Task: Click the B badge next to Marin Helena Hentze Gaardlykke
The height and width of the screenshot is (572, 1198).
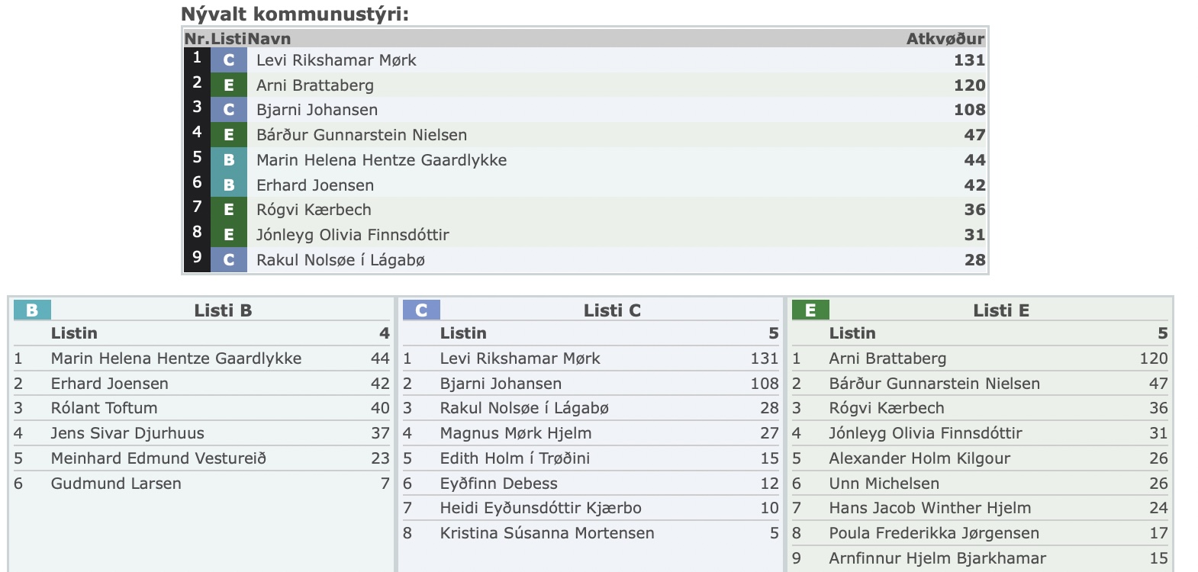Action: click(x=229, y=160)
